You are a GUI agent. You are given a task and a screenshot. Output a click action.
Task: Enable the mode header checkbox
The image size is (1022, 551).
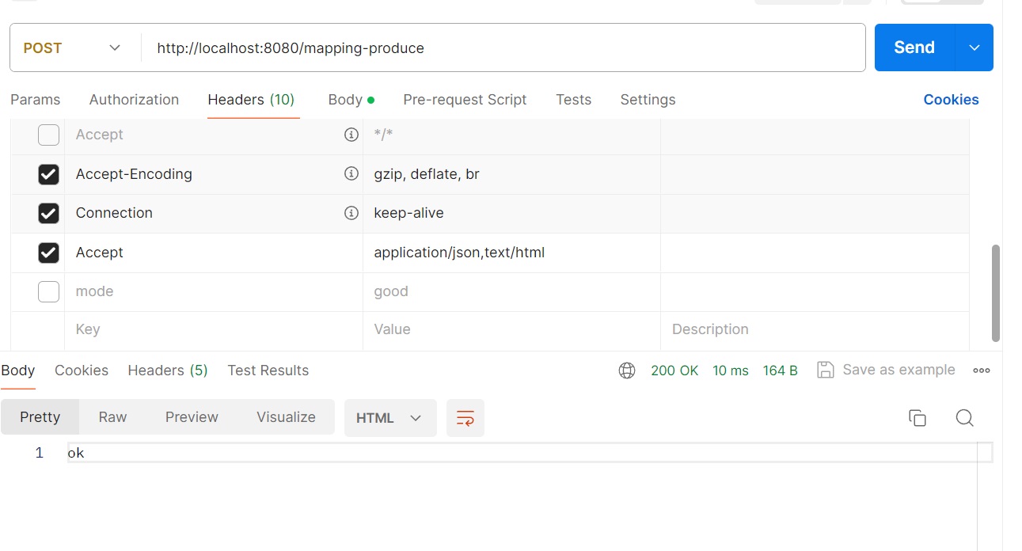point(48,292)
